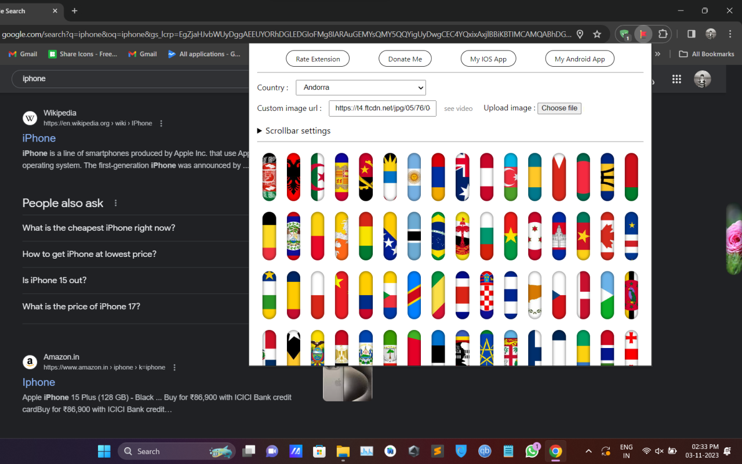Choose the Croatia checkerboard flag scrollbar
Image resolution: width=742 pixels, height=464 pixels.
click(486, 295)
